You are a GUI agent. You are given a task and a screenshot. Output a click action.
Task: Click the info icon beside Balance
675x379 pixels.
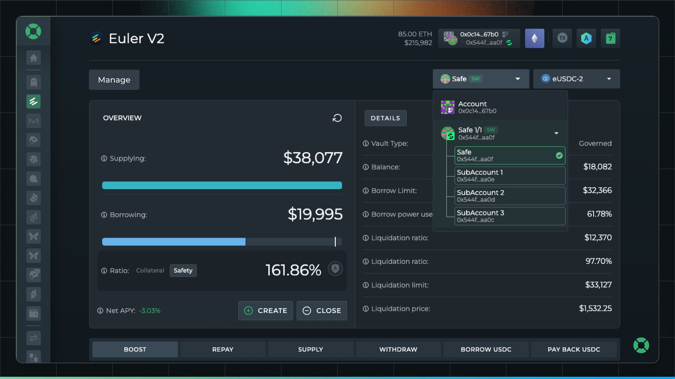click(366, 167)
